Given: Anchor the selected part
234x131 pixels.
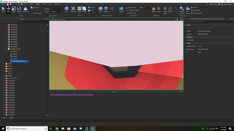Looking at the screenshot, I should [x=92, y=13].
